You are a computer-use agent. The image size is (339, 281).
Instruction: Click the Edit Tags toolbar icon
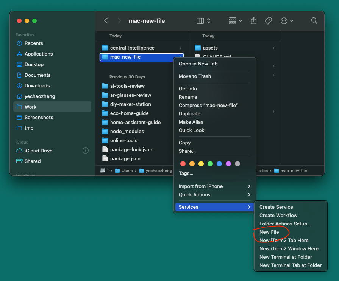coord(268,21)
